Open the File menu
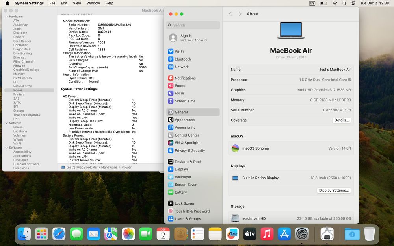 (52, 3)
